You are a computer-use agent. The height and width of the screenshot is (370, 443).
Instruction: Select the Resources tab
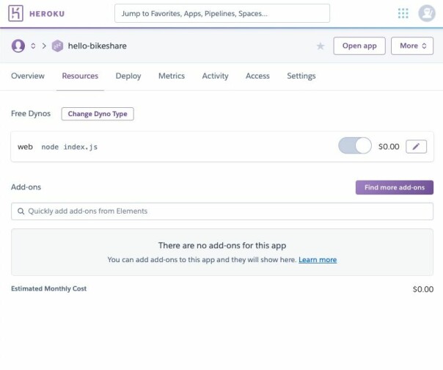pos(80,76)
